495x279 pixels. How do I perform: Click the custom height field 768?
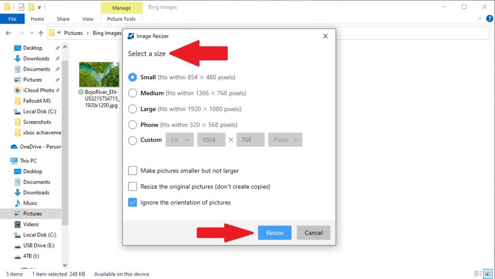pos(250,140)
